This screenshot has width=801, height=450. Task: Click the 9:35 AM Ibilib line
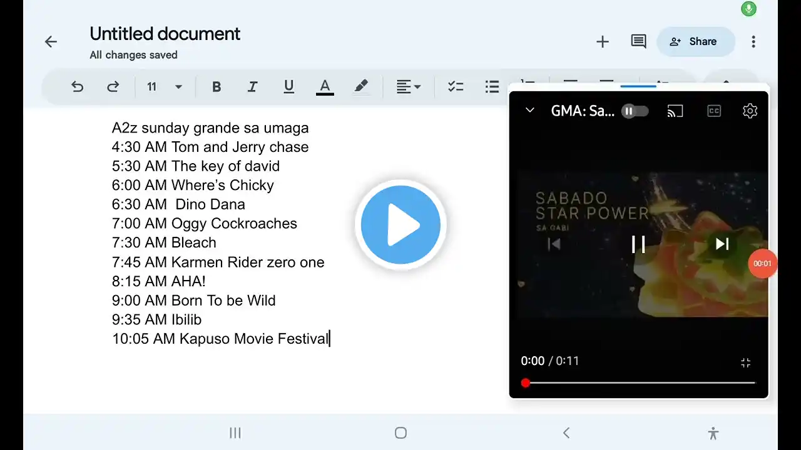tap(157, 319)
